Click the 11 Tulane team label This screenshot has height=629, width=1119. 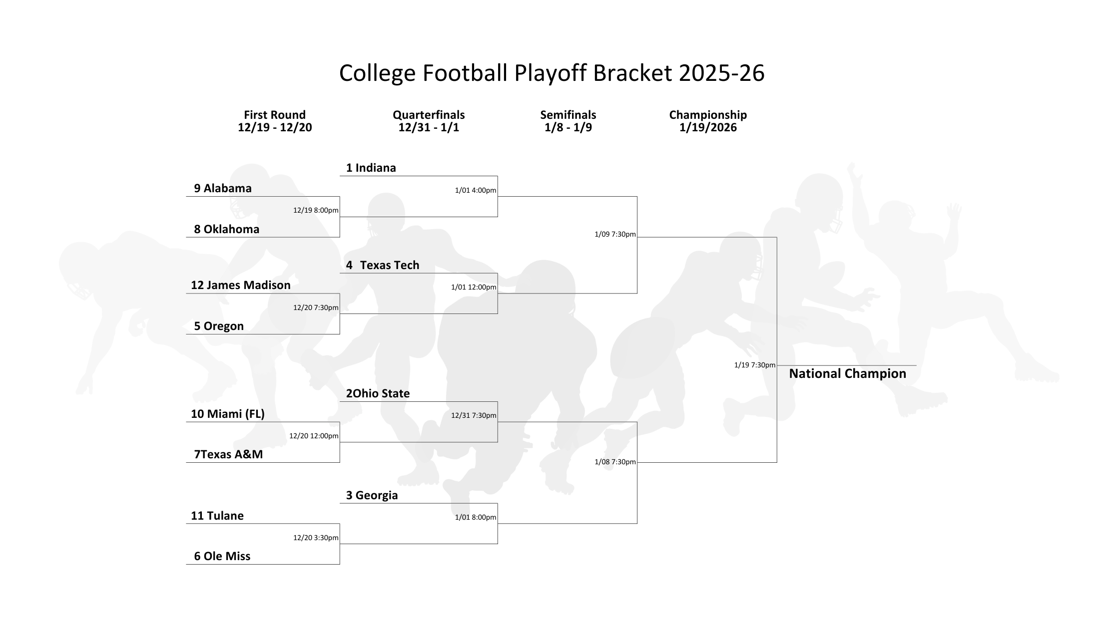click(217, 516)
